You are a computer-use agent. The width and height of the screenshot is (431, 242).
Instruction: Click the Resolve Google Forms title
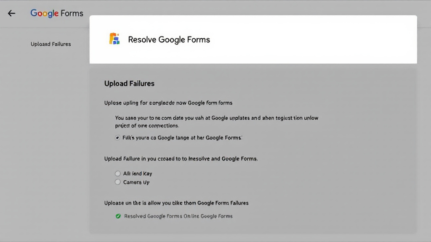169,39
